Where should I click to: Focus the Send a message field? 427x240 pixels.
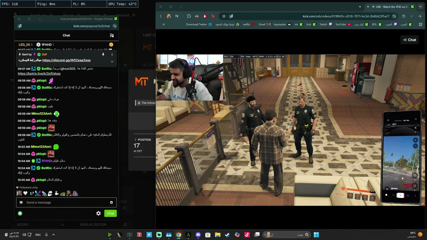tap(67, 202)
